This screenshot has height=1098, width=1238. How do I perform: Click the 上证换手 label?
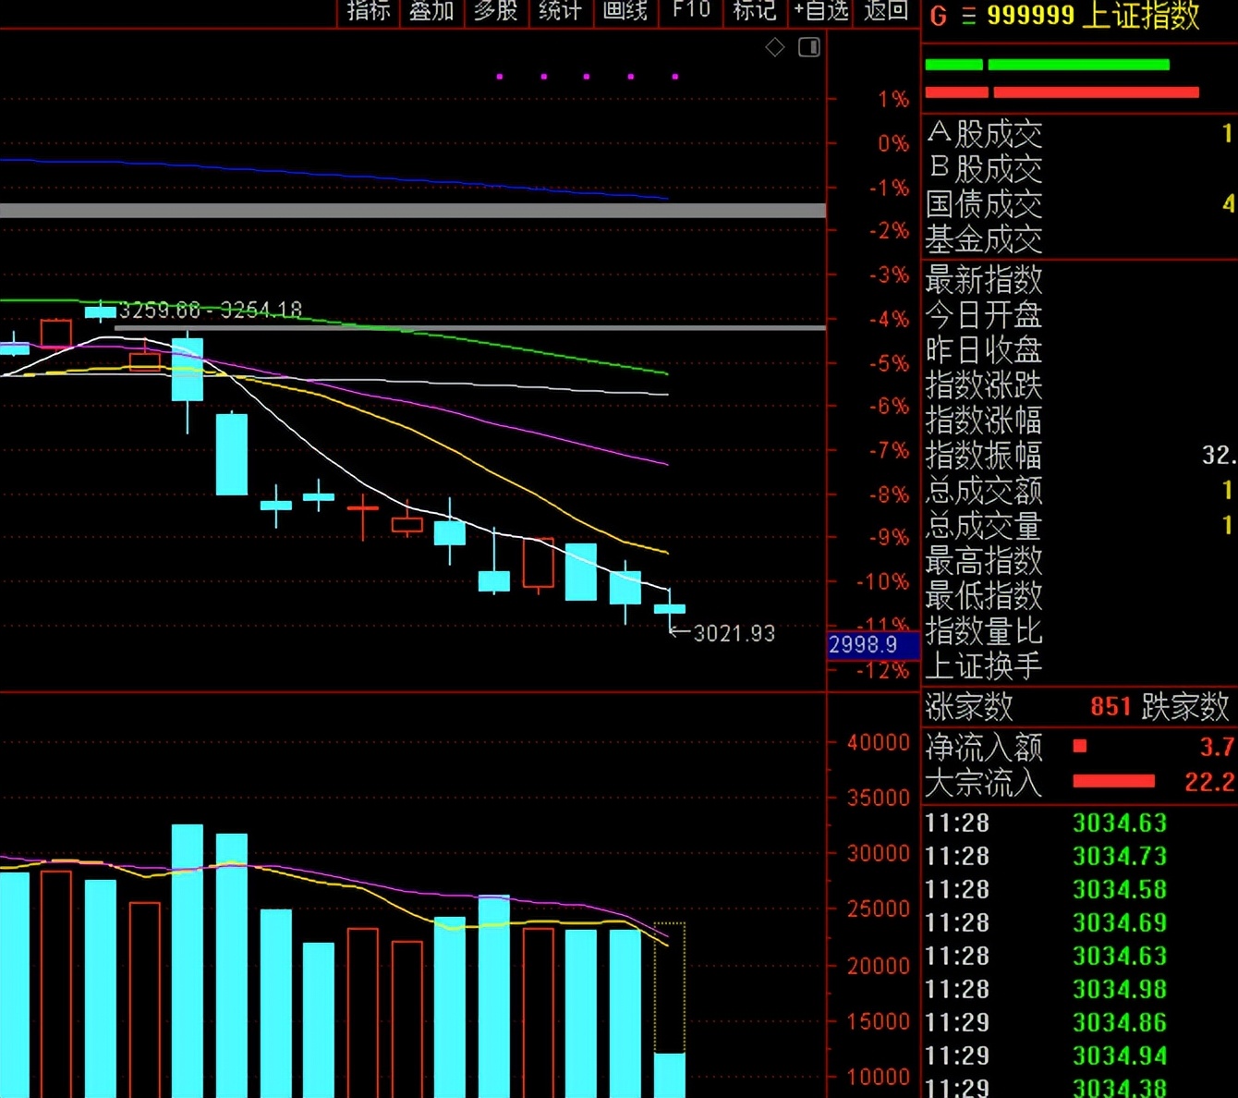pos(984,666)
